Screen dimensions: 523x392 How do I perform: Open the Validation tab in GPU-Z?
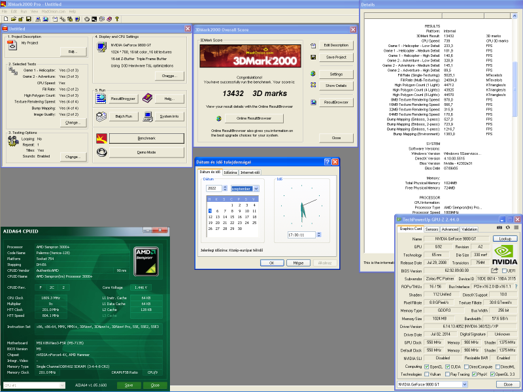pyautogui.click(x=469, y=229)
